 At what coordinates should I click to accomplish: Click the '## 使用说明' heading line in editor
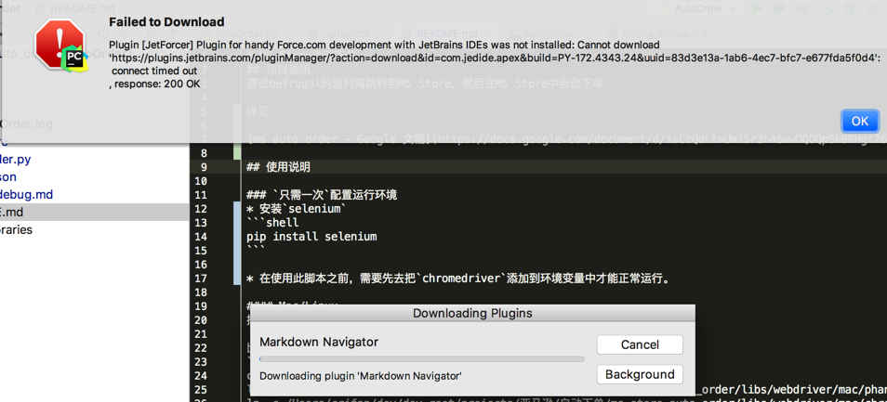278,167
